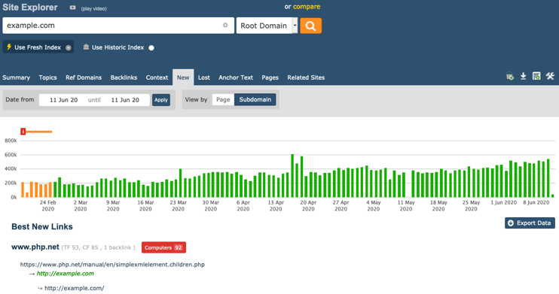Open the create report icon with green badge

point(536,76)
